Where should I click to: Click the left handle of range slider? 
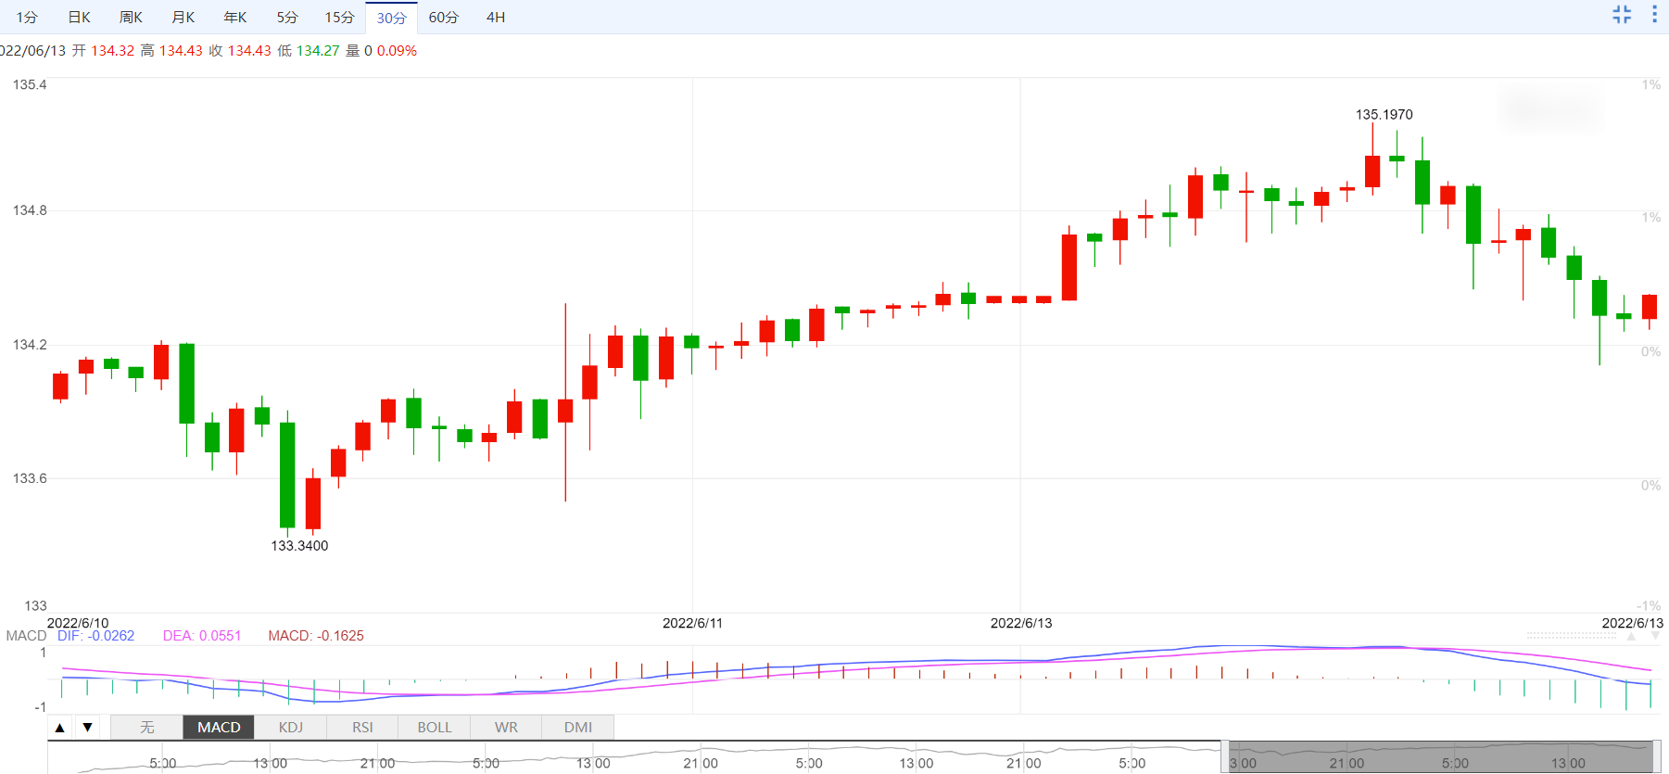coord(1224,757)
